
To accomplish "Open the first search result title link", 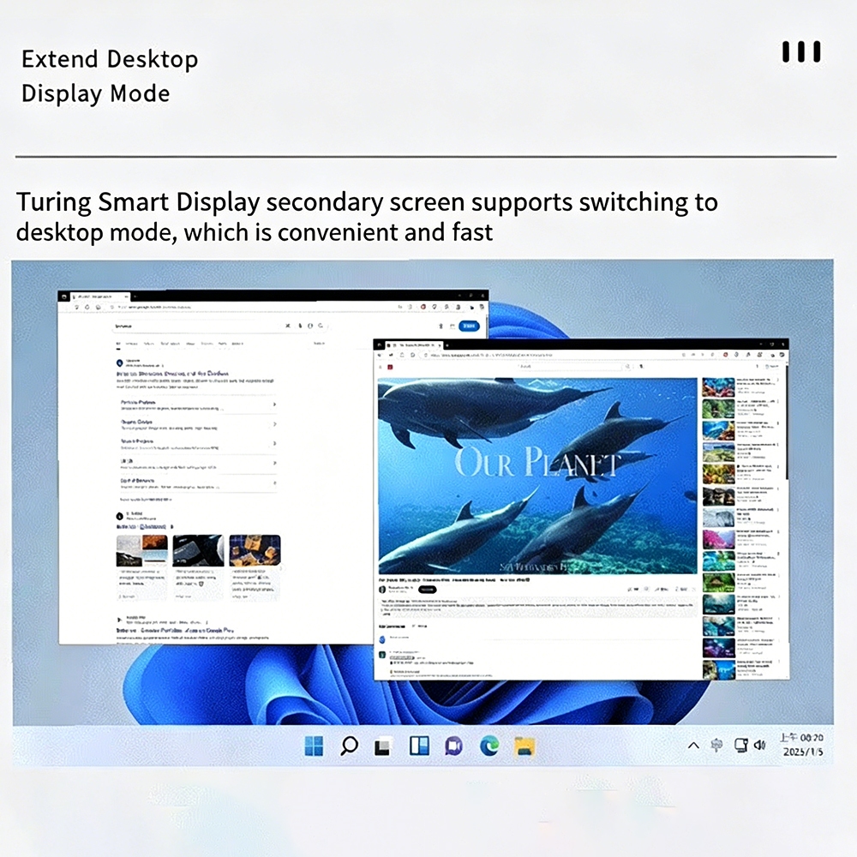I will [173, 374].
